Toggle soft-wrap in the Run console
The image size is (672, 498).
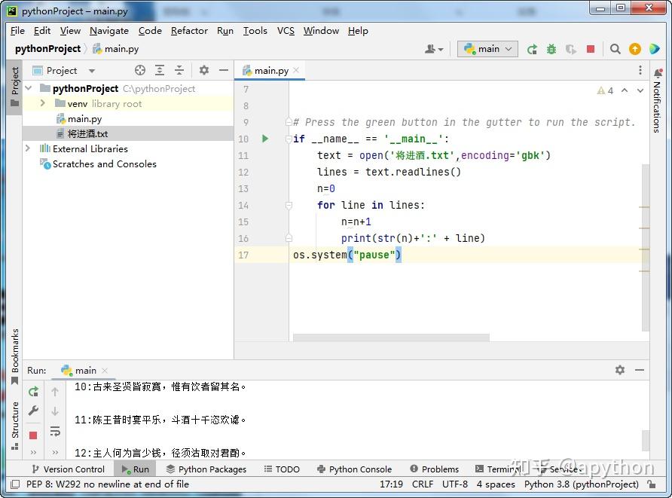click(x=55, y=431)
